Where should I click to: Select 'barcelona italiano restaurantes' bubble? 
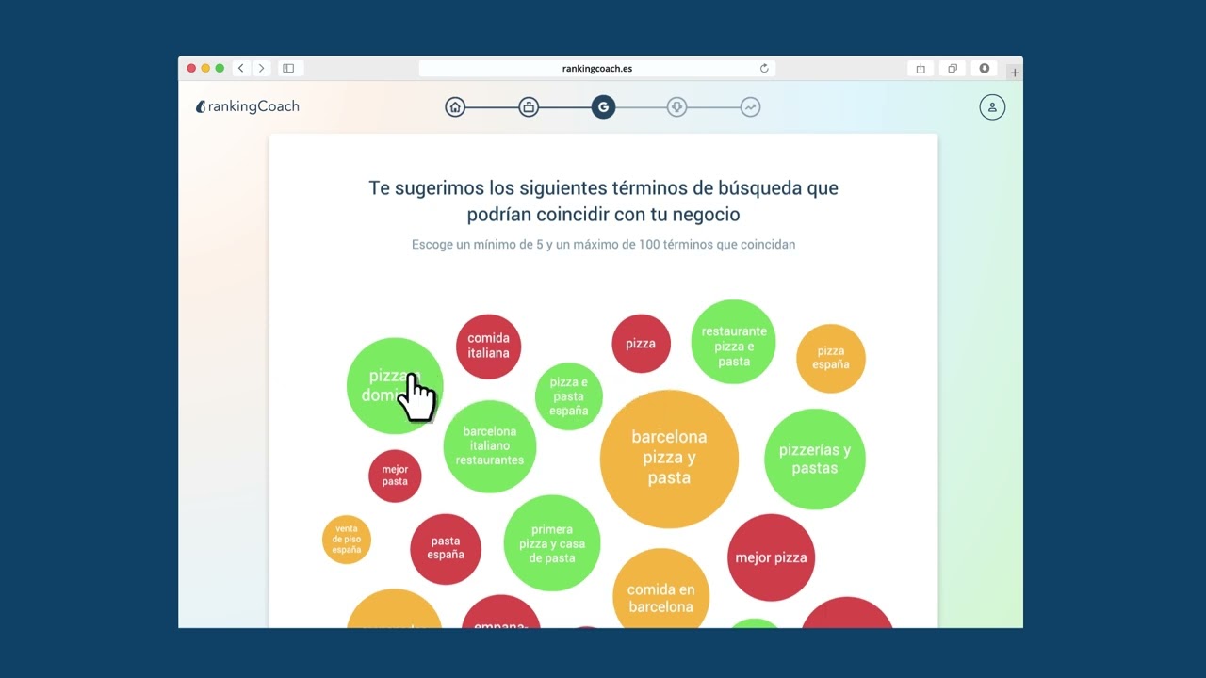[x=489, y=446]
